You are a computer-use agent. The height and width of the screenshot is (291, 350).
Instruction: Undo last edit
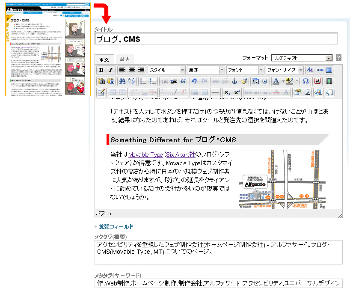click(194, 81)
